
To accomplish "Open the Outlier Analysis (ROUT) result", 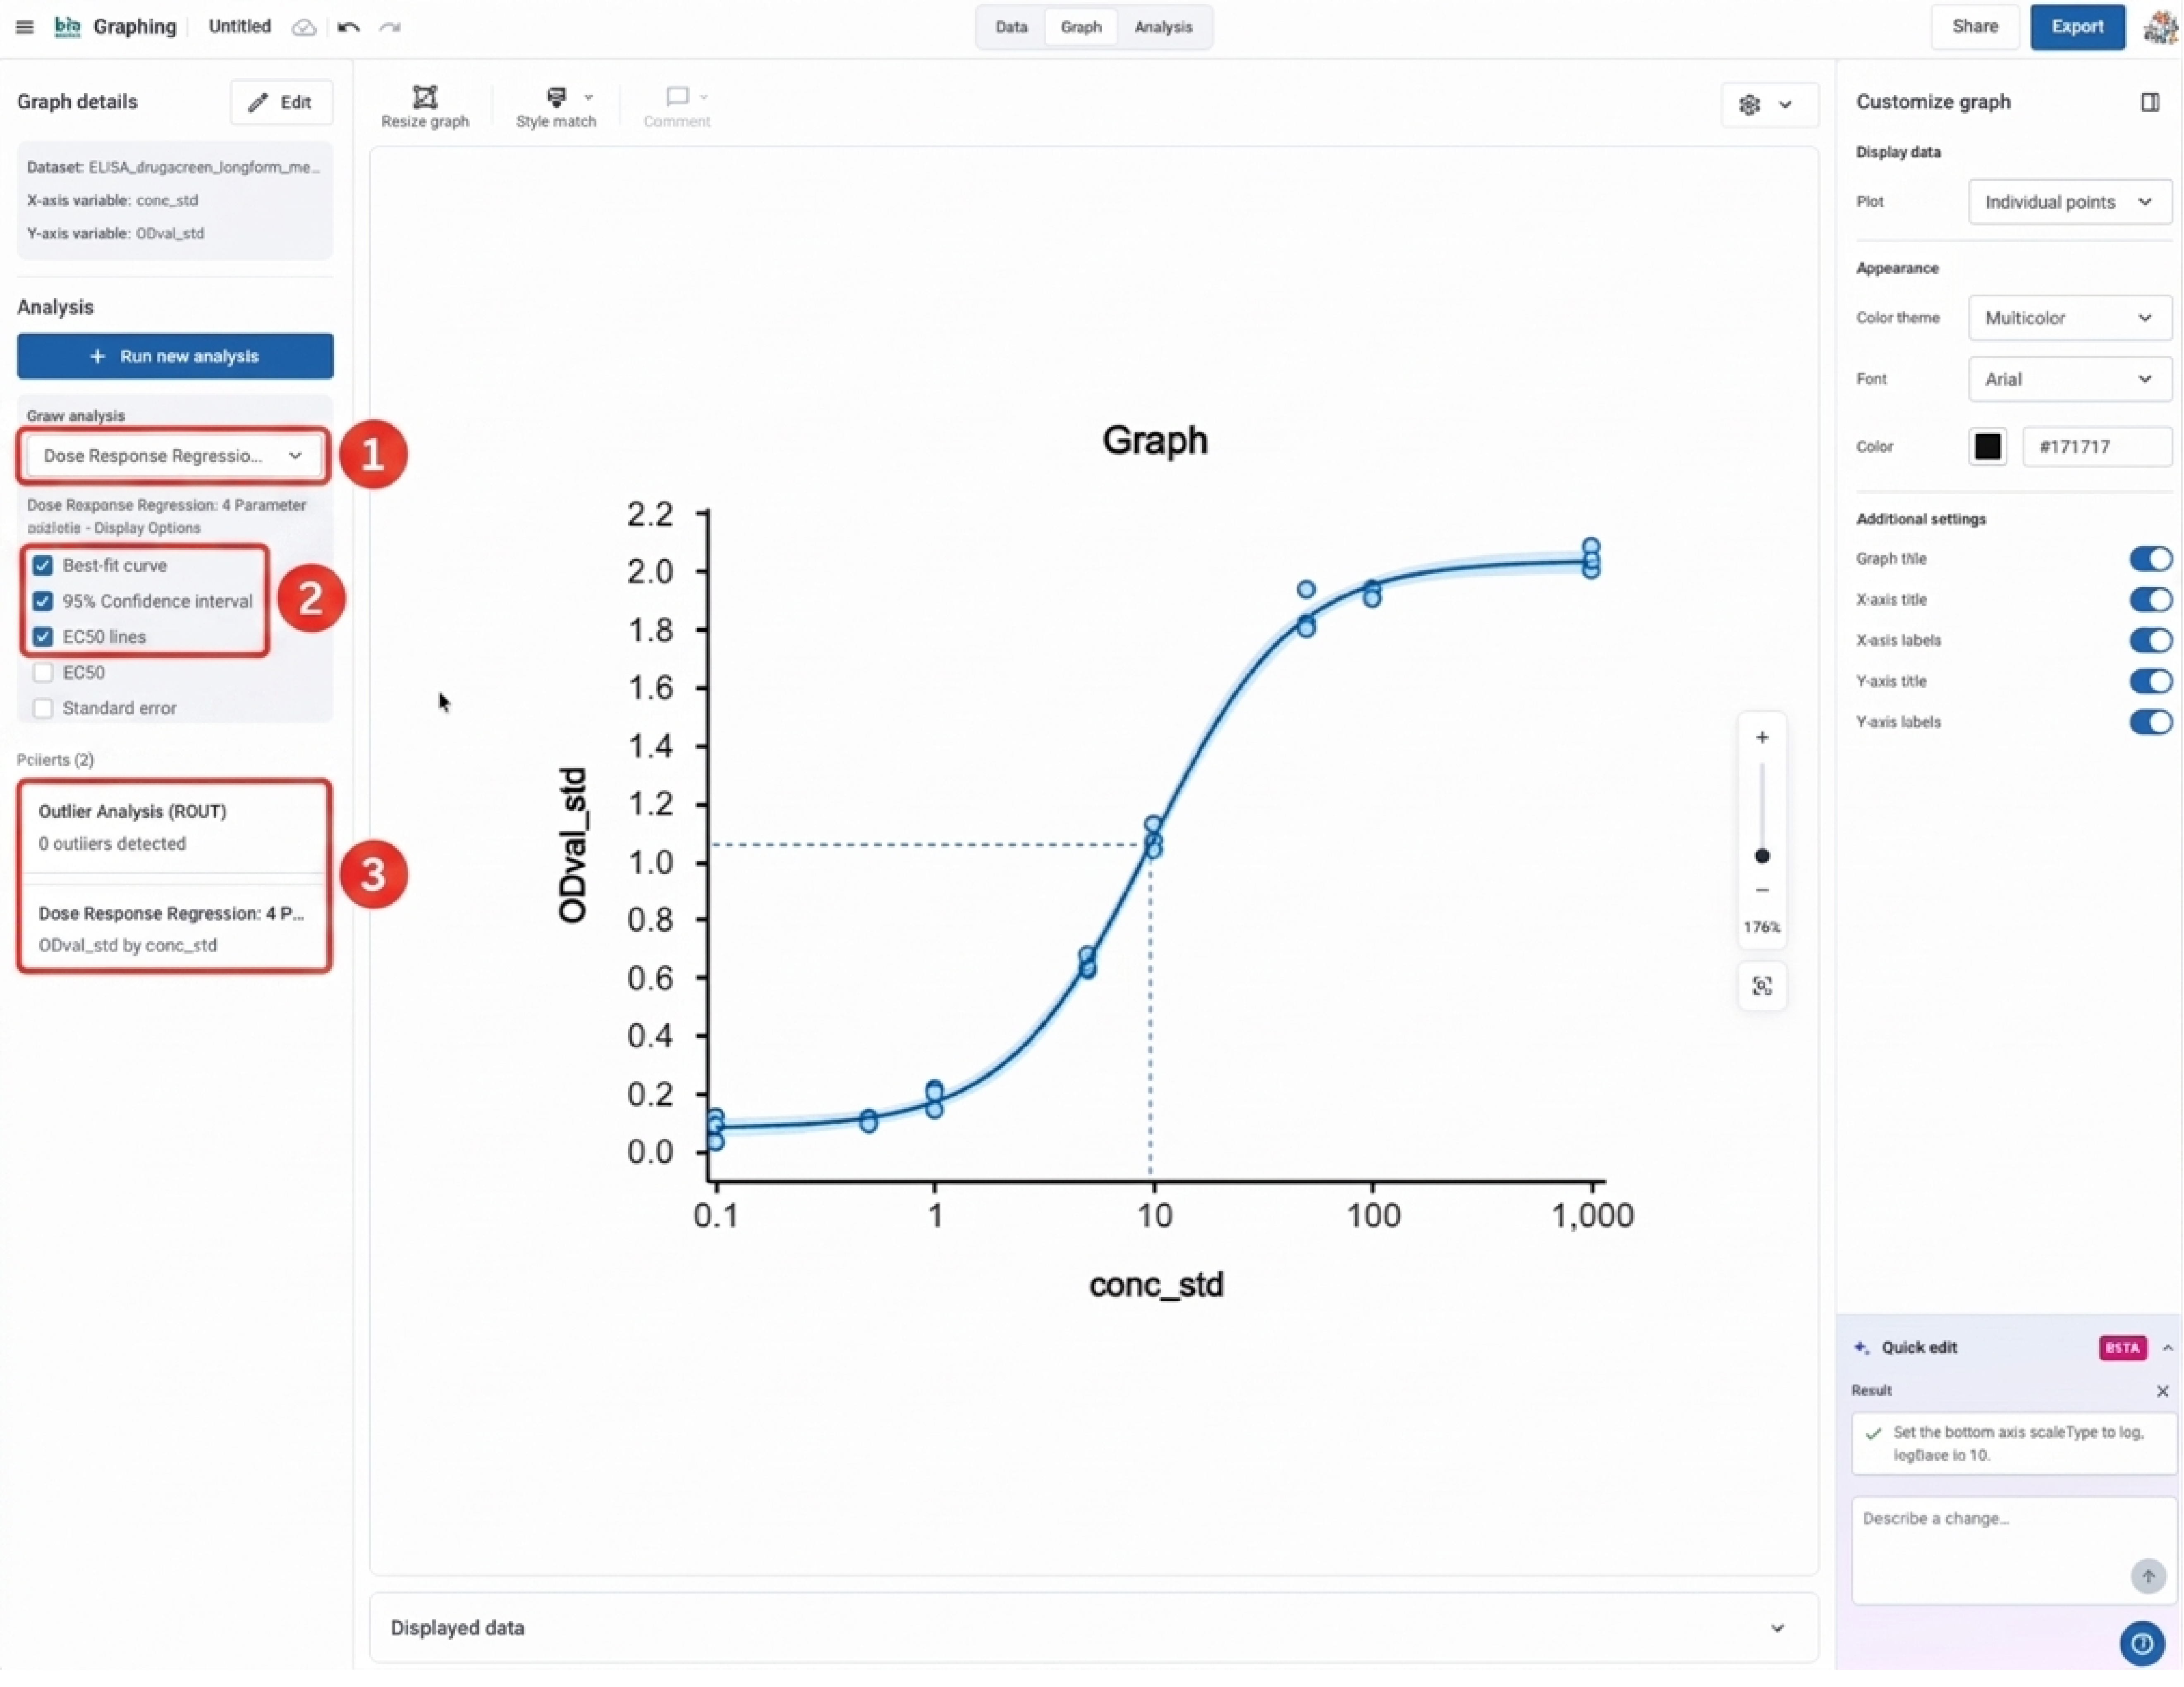I will tap(175, 828).
